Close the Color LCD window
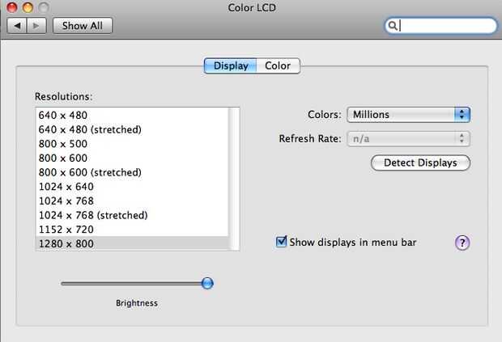The width and height of the screenshot is (502, 342). click(12, 8)
